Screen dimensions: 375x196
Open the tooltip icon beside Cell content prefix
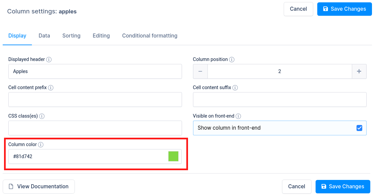pos(51,88)
